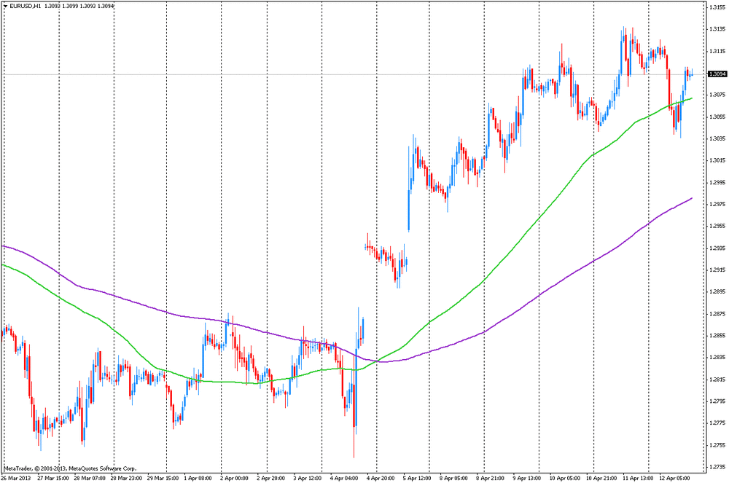The image size is (729, 483).
Task: Click price level 1.2995 on the price axis
Action: [717, 182]
